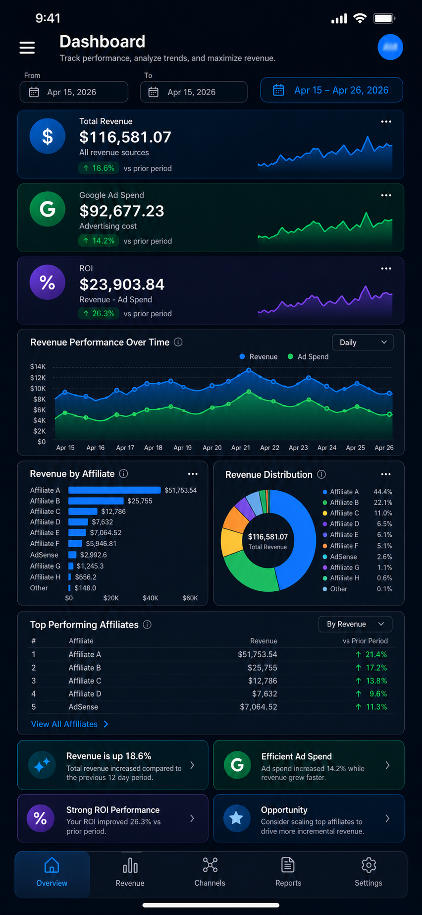
Task: Toggle Revenue series in chart legend
Action: pos(259,357)
